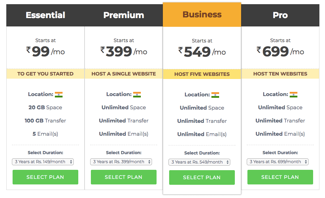Click the highlighted Business plan header

coord(202,15)
